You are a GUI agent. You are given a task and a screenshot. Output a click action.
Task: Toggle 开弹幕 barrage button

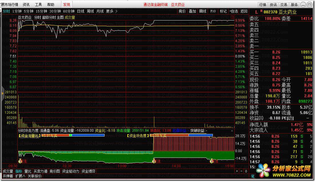tap(8, 176)
